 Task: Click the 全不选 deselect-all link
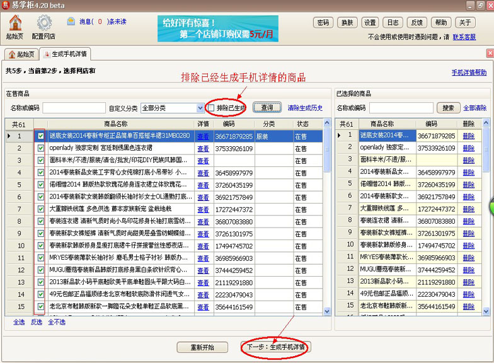click(57, 322)
